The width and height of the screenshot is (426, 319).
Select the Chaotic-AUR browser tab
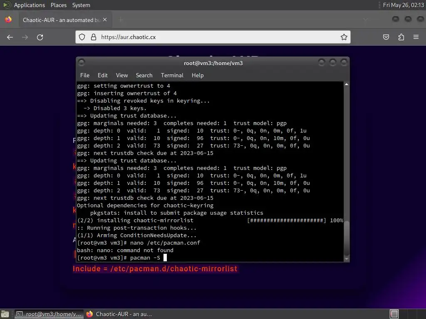coord(64,20)
